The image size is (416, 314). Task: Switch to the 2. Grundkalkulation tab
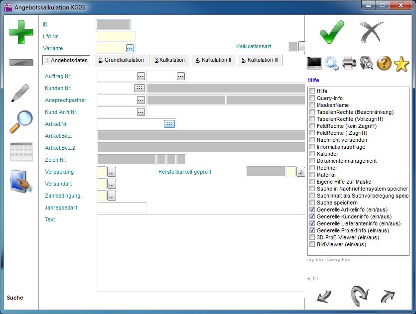click(121, 60)
